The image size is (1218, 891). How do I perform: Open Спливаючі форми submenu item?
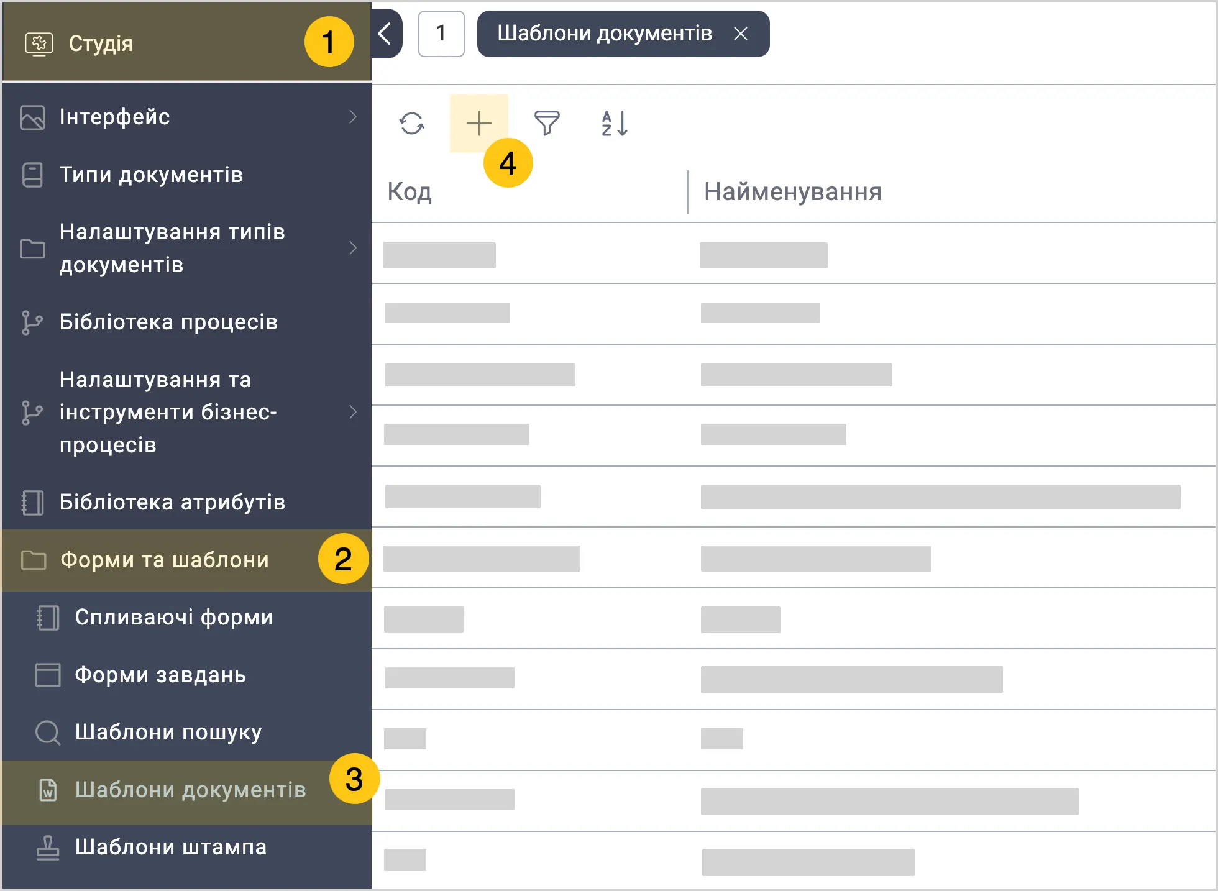[x=186, y=617]
